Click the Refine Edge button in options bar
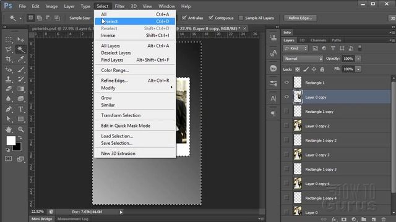The height and width of the screenshot is (222, 396). tap(300, 18)
